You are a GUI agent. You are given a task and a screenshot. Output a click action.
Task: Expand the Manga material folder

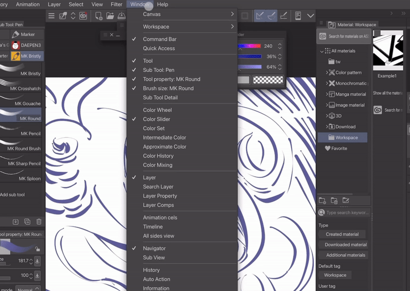pos(327,94)
